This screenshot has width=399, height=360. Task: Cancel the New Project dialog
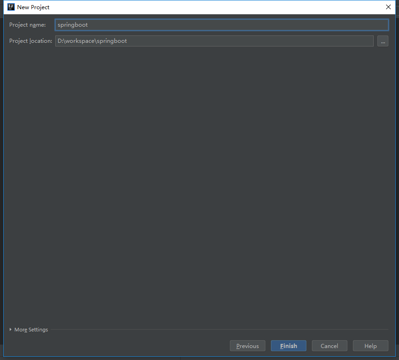329,346
